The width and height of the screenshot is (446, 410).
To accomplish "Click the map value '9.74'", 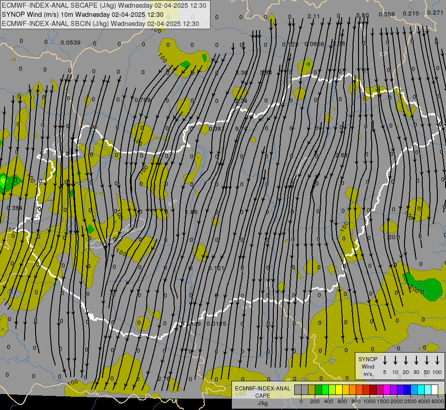I will click(x=241, y=129).
